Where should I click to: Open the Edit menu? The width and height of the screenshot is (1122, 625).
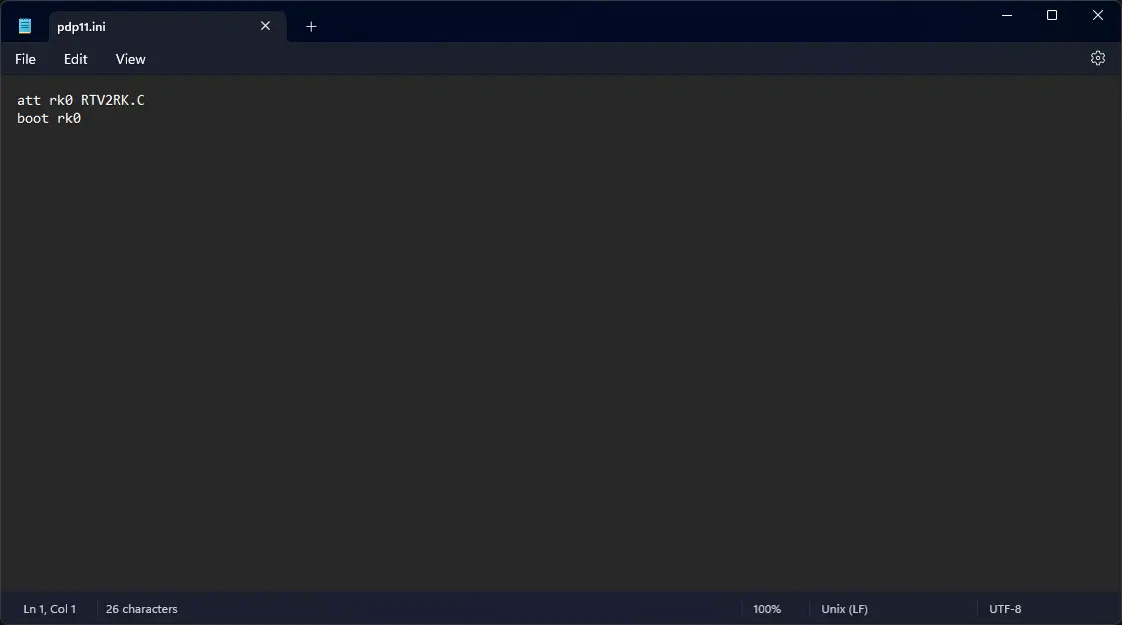coord(75,59)
